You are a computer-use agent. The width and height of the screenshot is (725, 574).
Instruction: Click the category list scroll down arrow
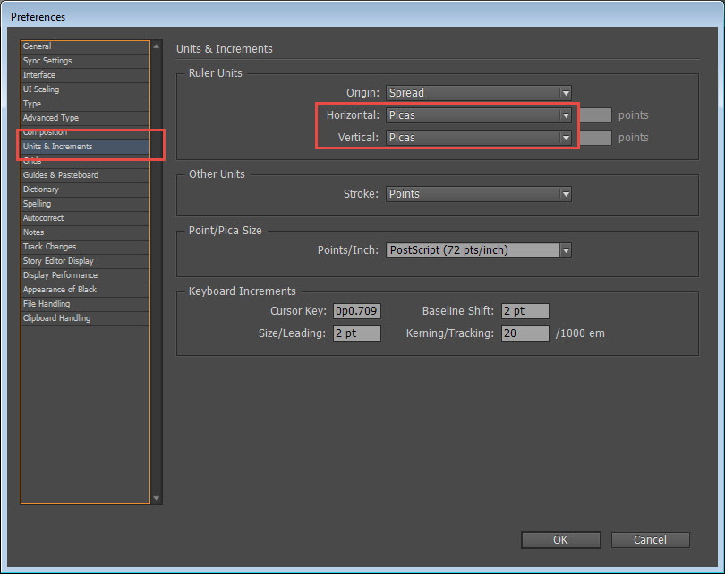click(x=157, y=498)
